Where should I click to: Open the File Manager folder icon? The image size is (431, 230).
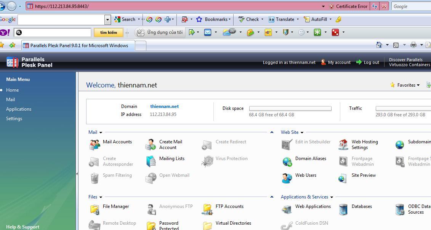tap(95, 209)
